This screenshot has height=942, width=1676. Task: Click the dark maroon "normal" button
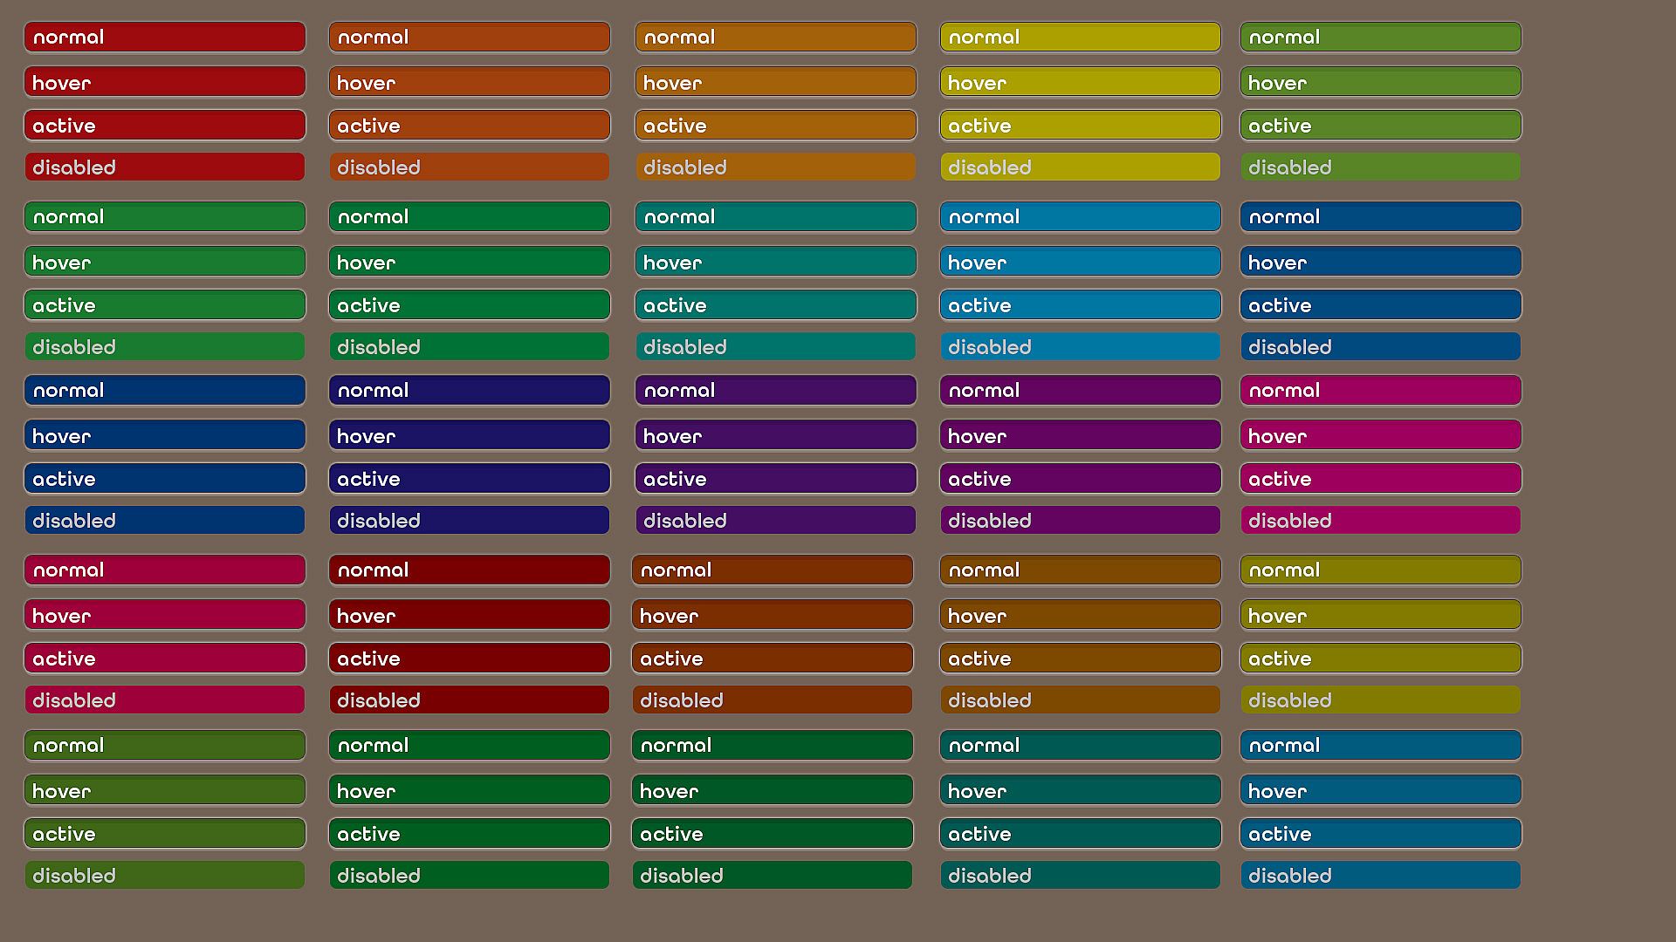[x=470, y=570]
